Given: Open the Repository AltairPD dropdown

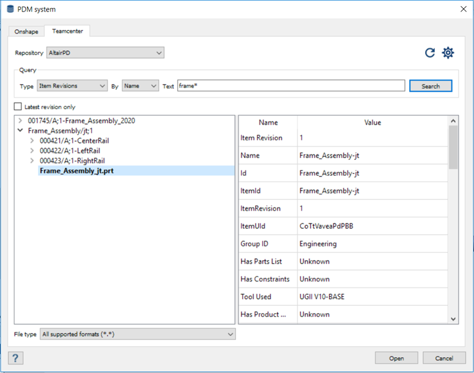Looking at the screenshot, I should pos(105,53).
